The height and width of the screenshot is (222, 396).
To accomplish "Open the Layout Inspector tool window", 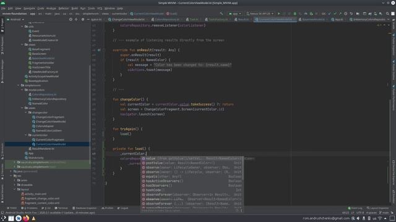I will pyautogui.click(x=378, y=208).
